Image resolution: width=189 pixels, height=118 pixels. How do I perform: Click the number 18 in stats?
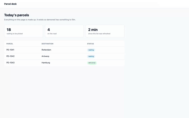click(9, 30)
